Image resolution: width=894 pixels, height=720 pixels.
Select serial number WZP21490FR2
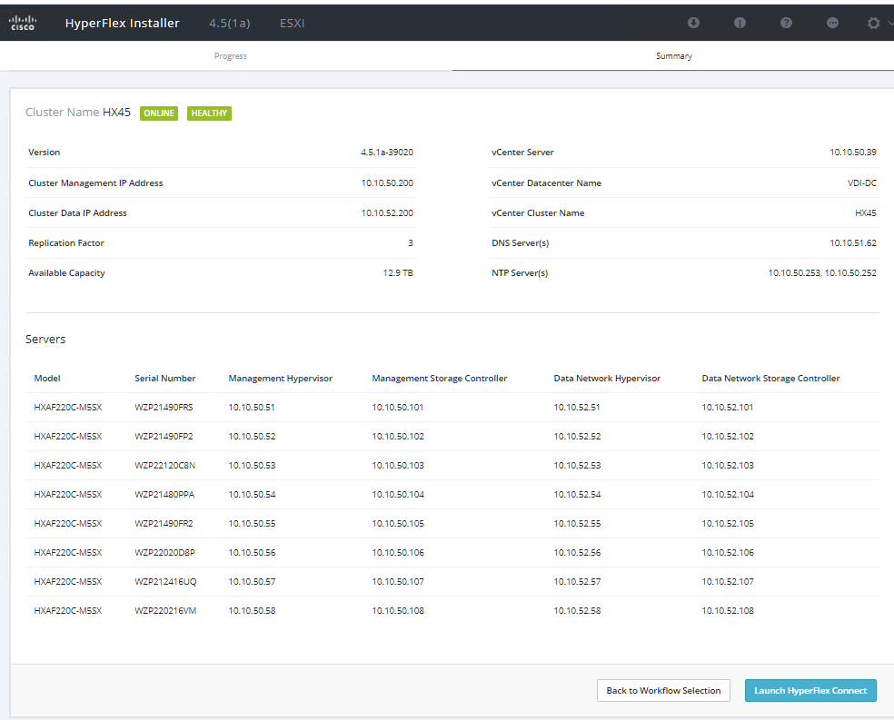pyautogui.click(x=164, y=524)
